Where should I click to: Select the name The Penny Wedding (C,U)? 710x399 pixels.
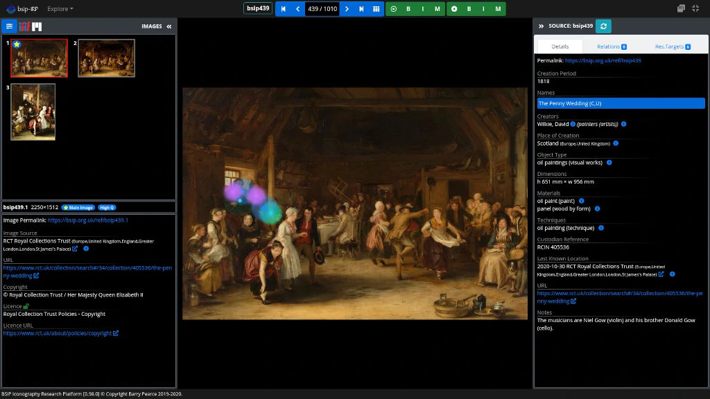click(621, 103)
